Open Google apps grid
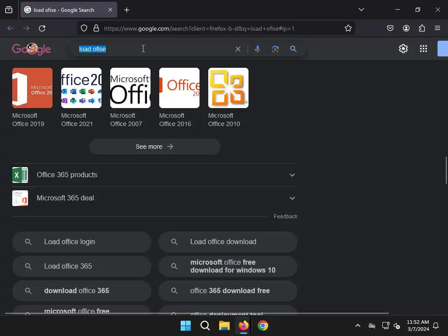The height and width of the screenshot is (336, 448). click(x=423, y=49)
